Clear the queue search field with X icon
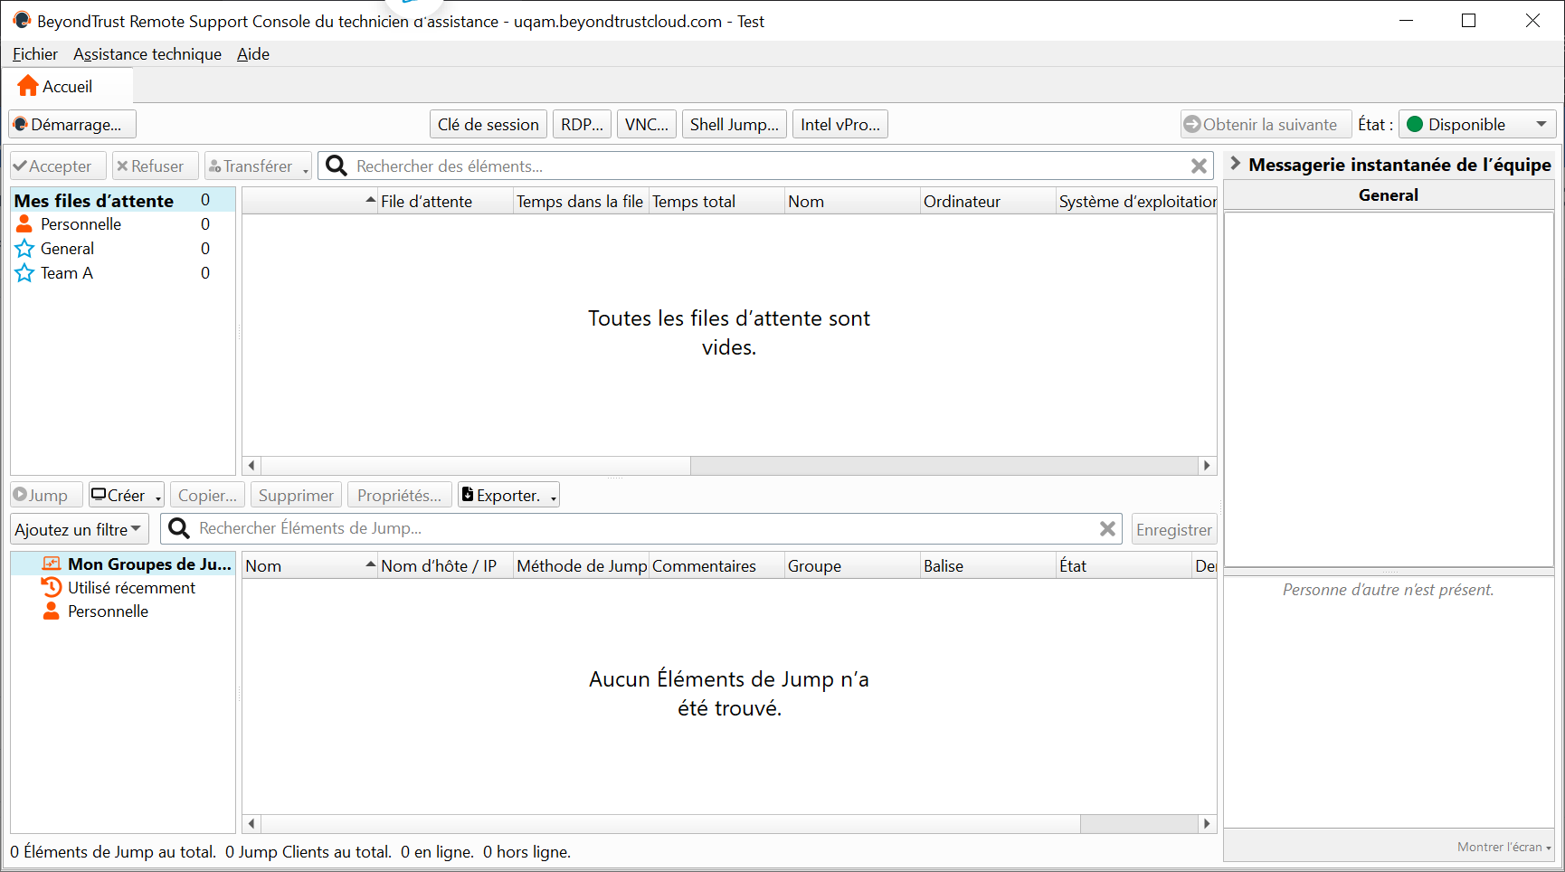The width and height of the screenshot is (1565, 872). (1199, 166)
